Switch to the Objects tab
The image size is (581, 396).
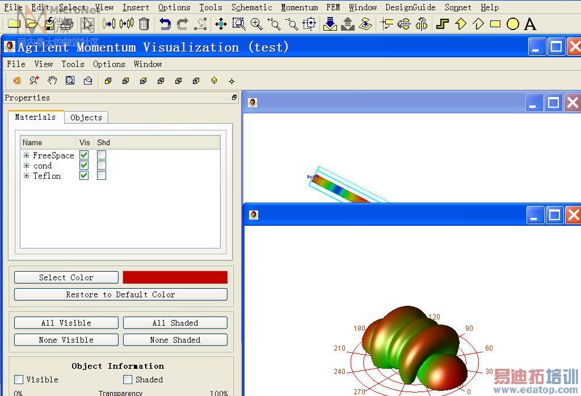pyautogui.click(x=86, y=117)
